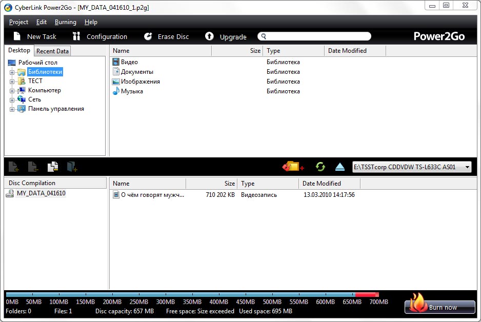
Task: Click the Upgrade arrow icon
Action: pyautogui.click(x=209, y=36)
